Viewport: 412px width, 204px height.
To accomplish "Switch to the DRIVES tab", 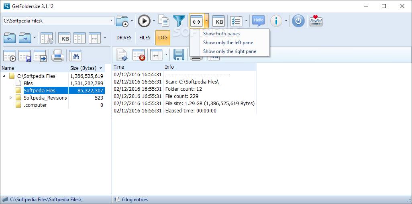I will [124, 38].
